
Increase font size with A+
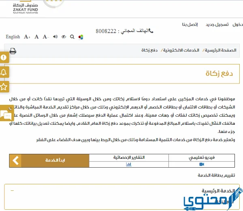[27, 37]
